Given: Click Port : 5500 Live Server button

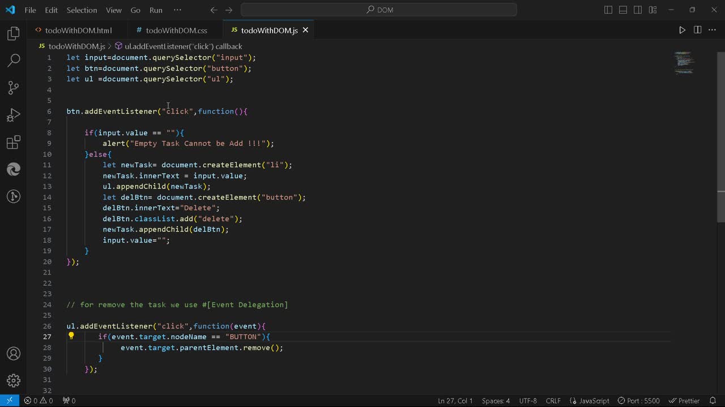Looking at the screenshot, I should pos(638,401).
